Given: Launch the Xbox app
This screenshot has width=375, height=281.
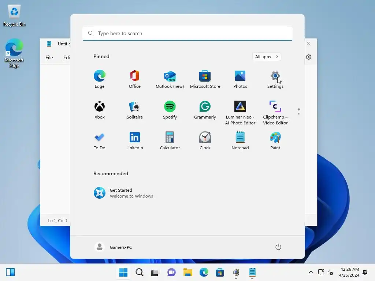Looking at the screenshot, I should pos(100,110).
